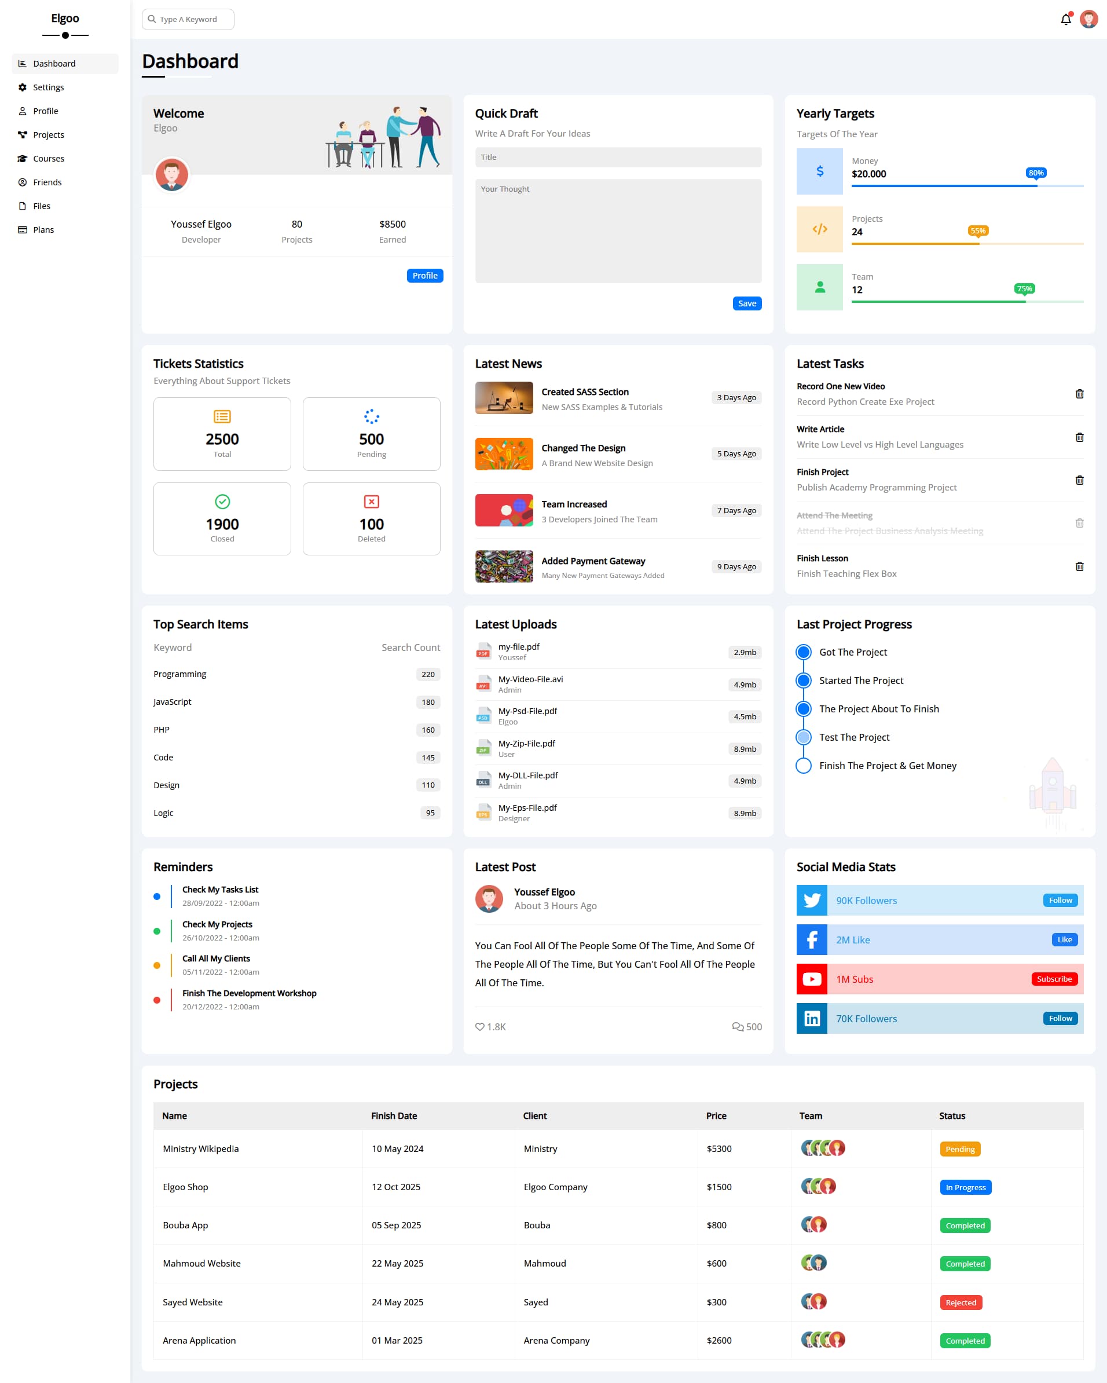
Task: Select the Got The Project progress step
Action: (803, 652)
